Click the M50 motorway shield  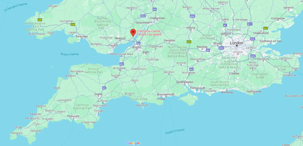pyautogui.click(x=143, y=16)
